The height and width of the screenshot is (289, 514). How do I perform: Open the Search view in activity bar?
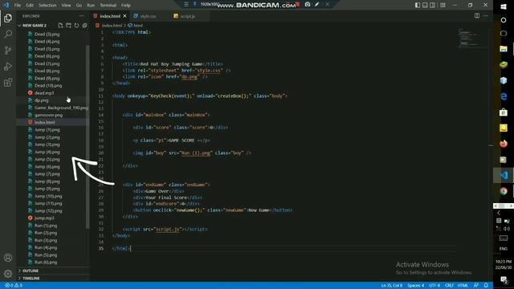click(8, 34)
